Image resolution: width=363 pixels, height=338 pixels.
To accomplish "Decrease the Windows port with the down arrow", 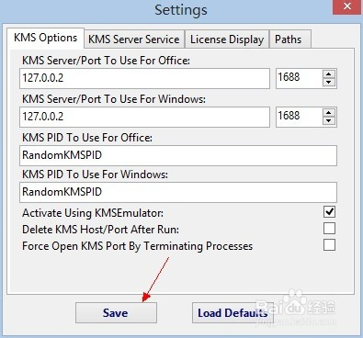I will point(329,120).
